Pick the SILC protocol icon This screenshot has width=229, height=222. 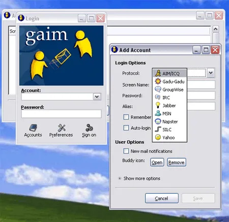click(x=158, y=129)
